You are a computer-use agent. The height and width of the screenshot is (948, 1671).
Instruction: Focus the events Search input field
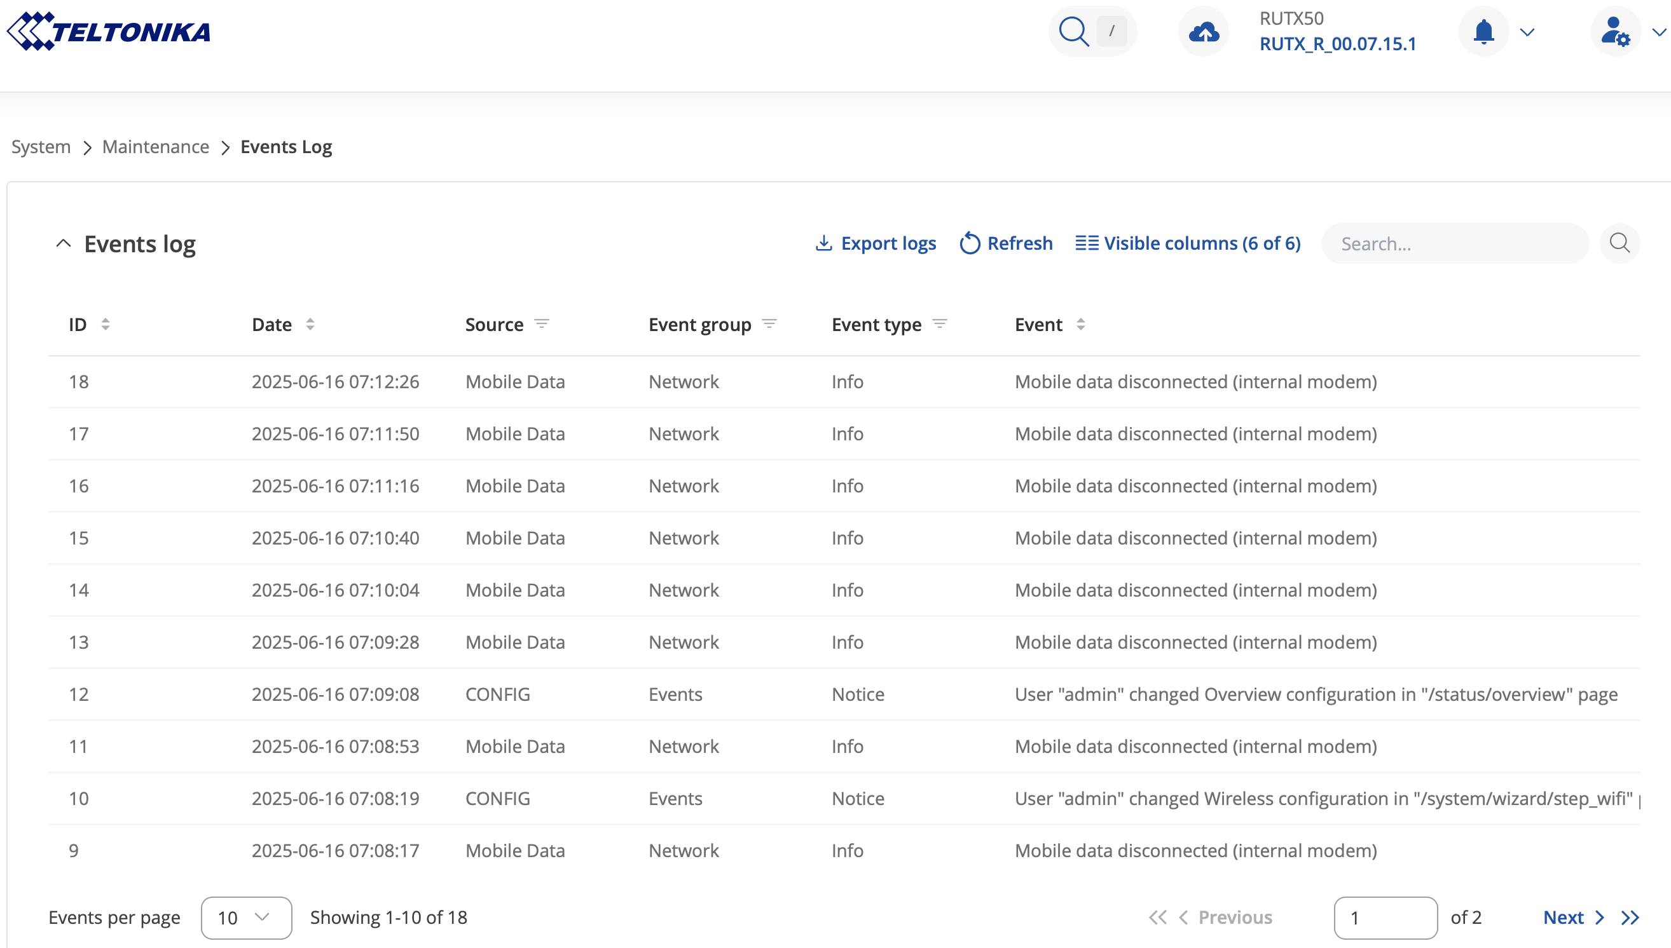(x=1454, y=243)
